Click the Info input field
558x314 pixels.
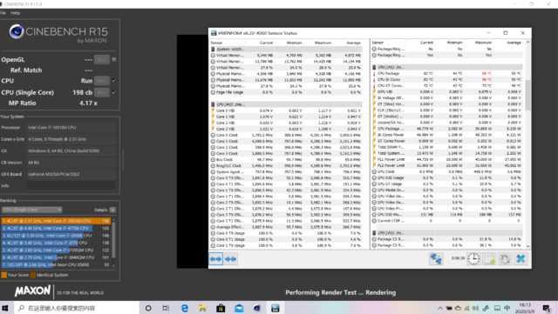tap(71, 186)
